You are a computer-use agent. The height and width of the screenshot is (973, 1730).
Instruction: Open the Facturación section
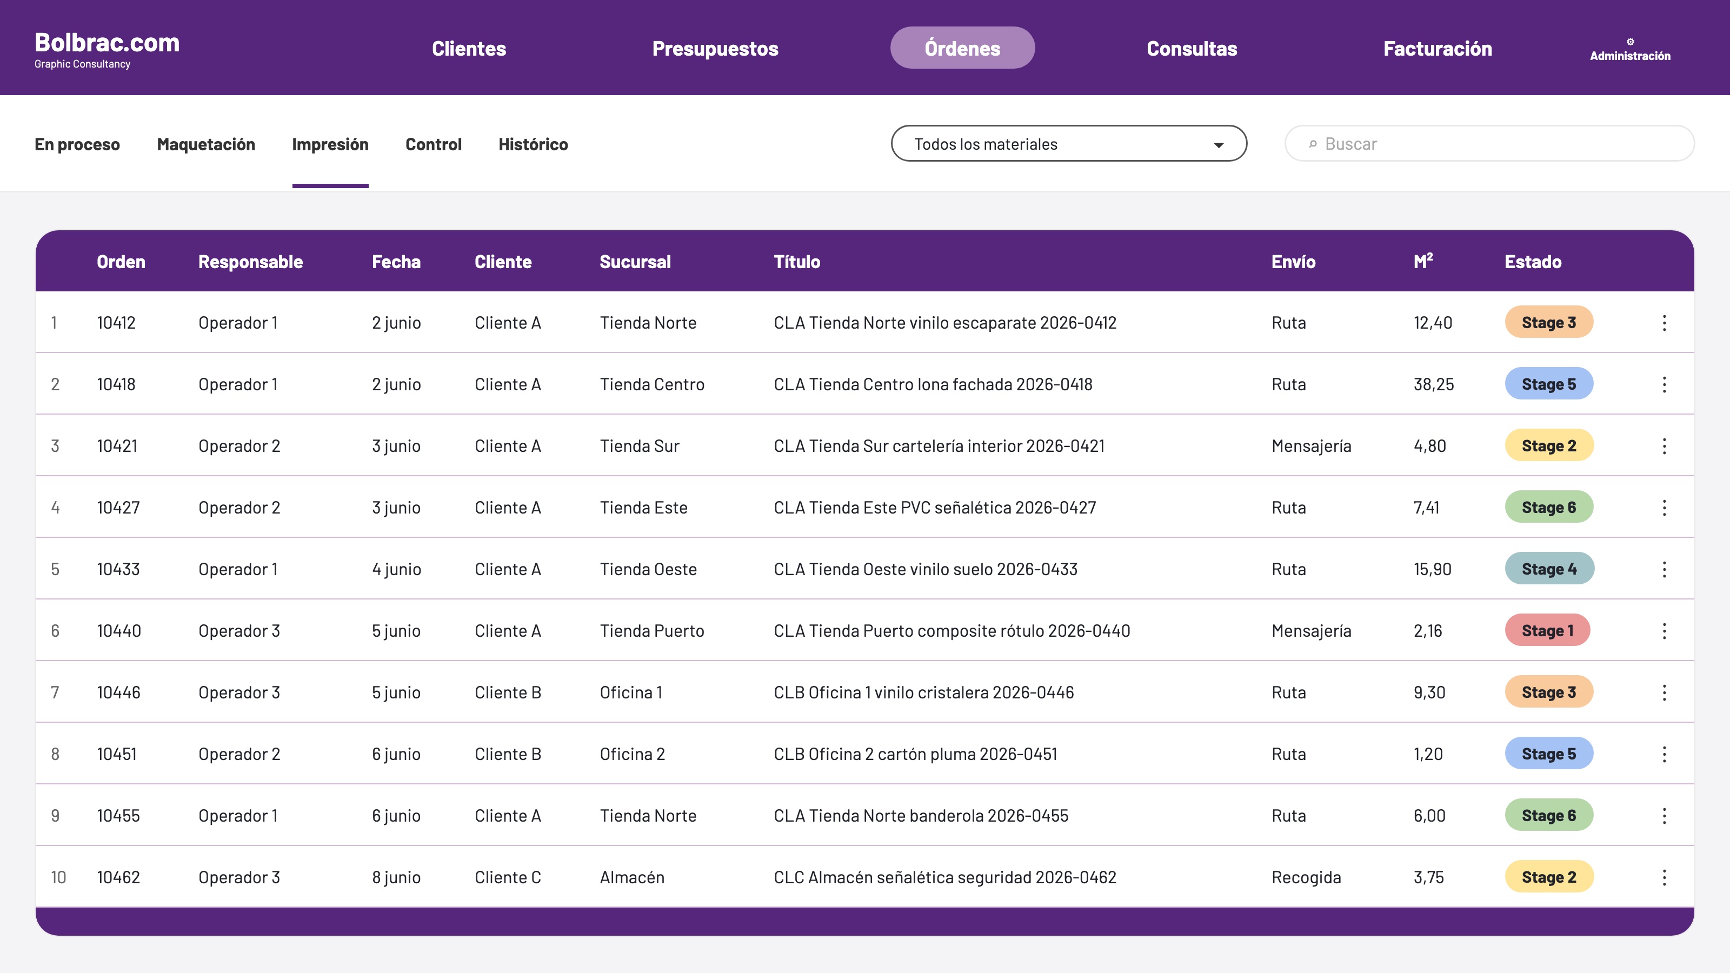coord(1437,48)
